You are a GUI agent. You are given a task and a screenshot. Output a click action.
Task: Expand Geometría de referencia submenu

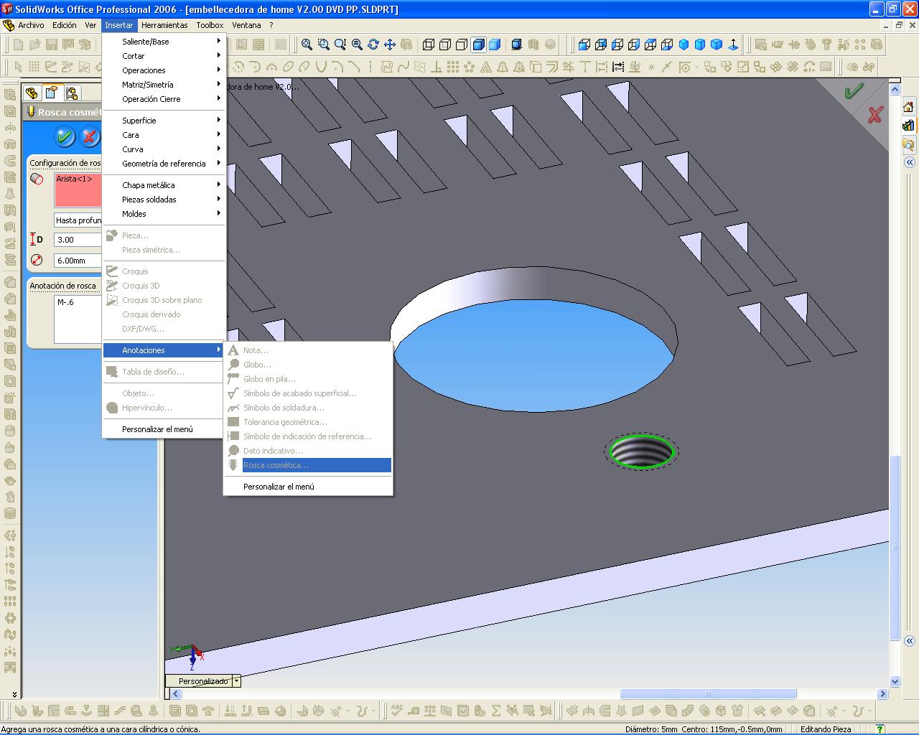pos(164,164)
